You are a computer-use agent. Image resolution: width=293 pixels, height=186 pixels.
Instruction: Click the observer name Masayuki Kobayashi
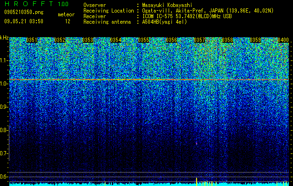pyautogui.click(x=167, y=5)
